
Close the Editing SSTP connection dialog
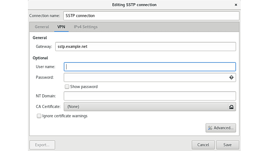[x=236, y=5]
